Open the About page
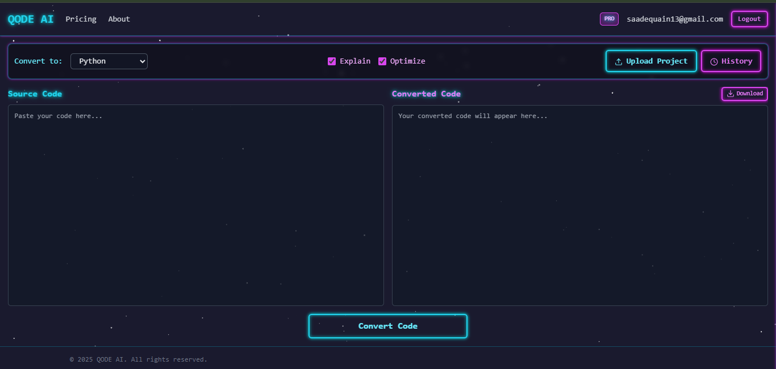 pos(119,19)
